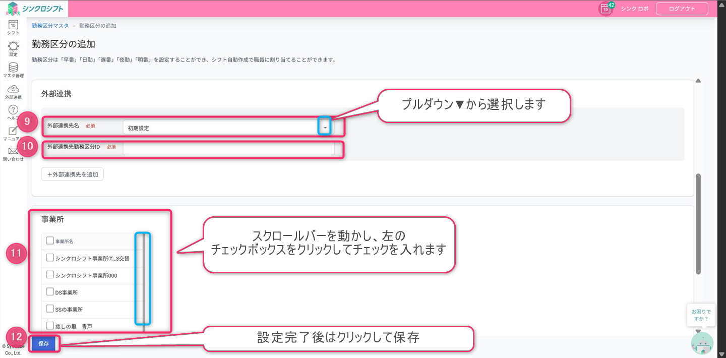
Task: Check the DS事業所 checkbox
Action: point(50,292)
